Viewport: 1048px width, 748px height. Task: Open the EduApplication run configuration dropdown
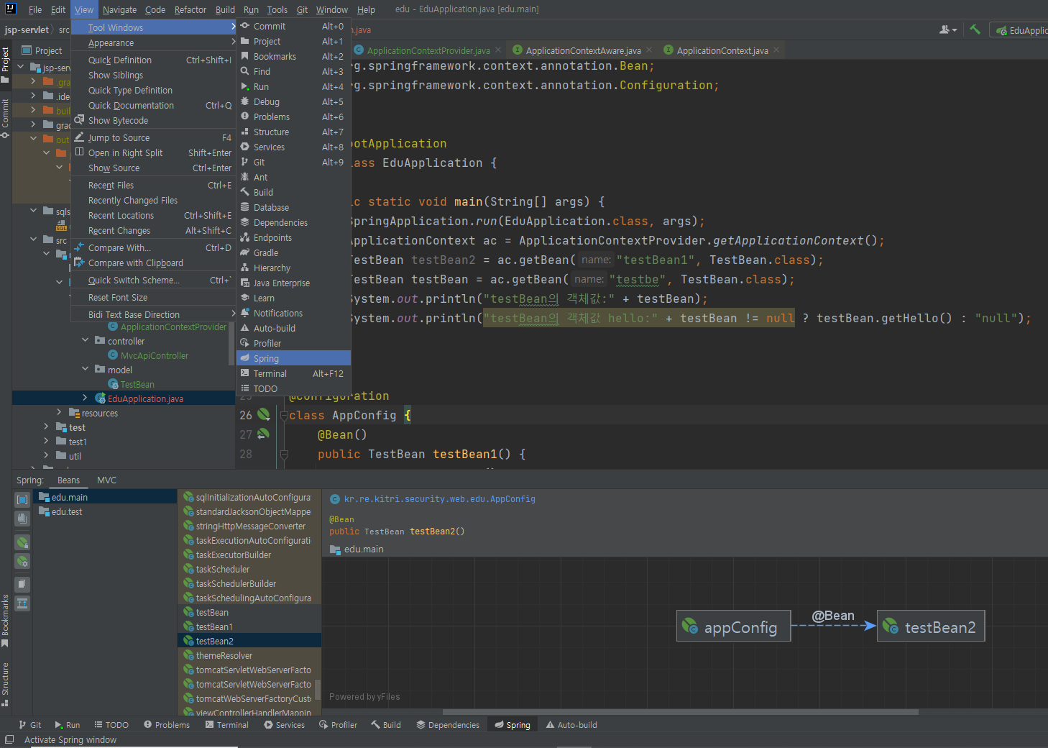[1021, 30]
